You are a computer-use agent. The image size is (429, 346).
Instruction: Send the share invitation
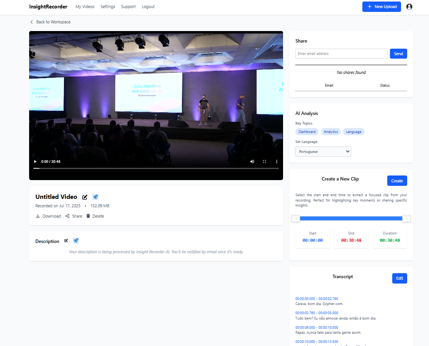(398, 54)
